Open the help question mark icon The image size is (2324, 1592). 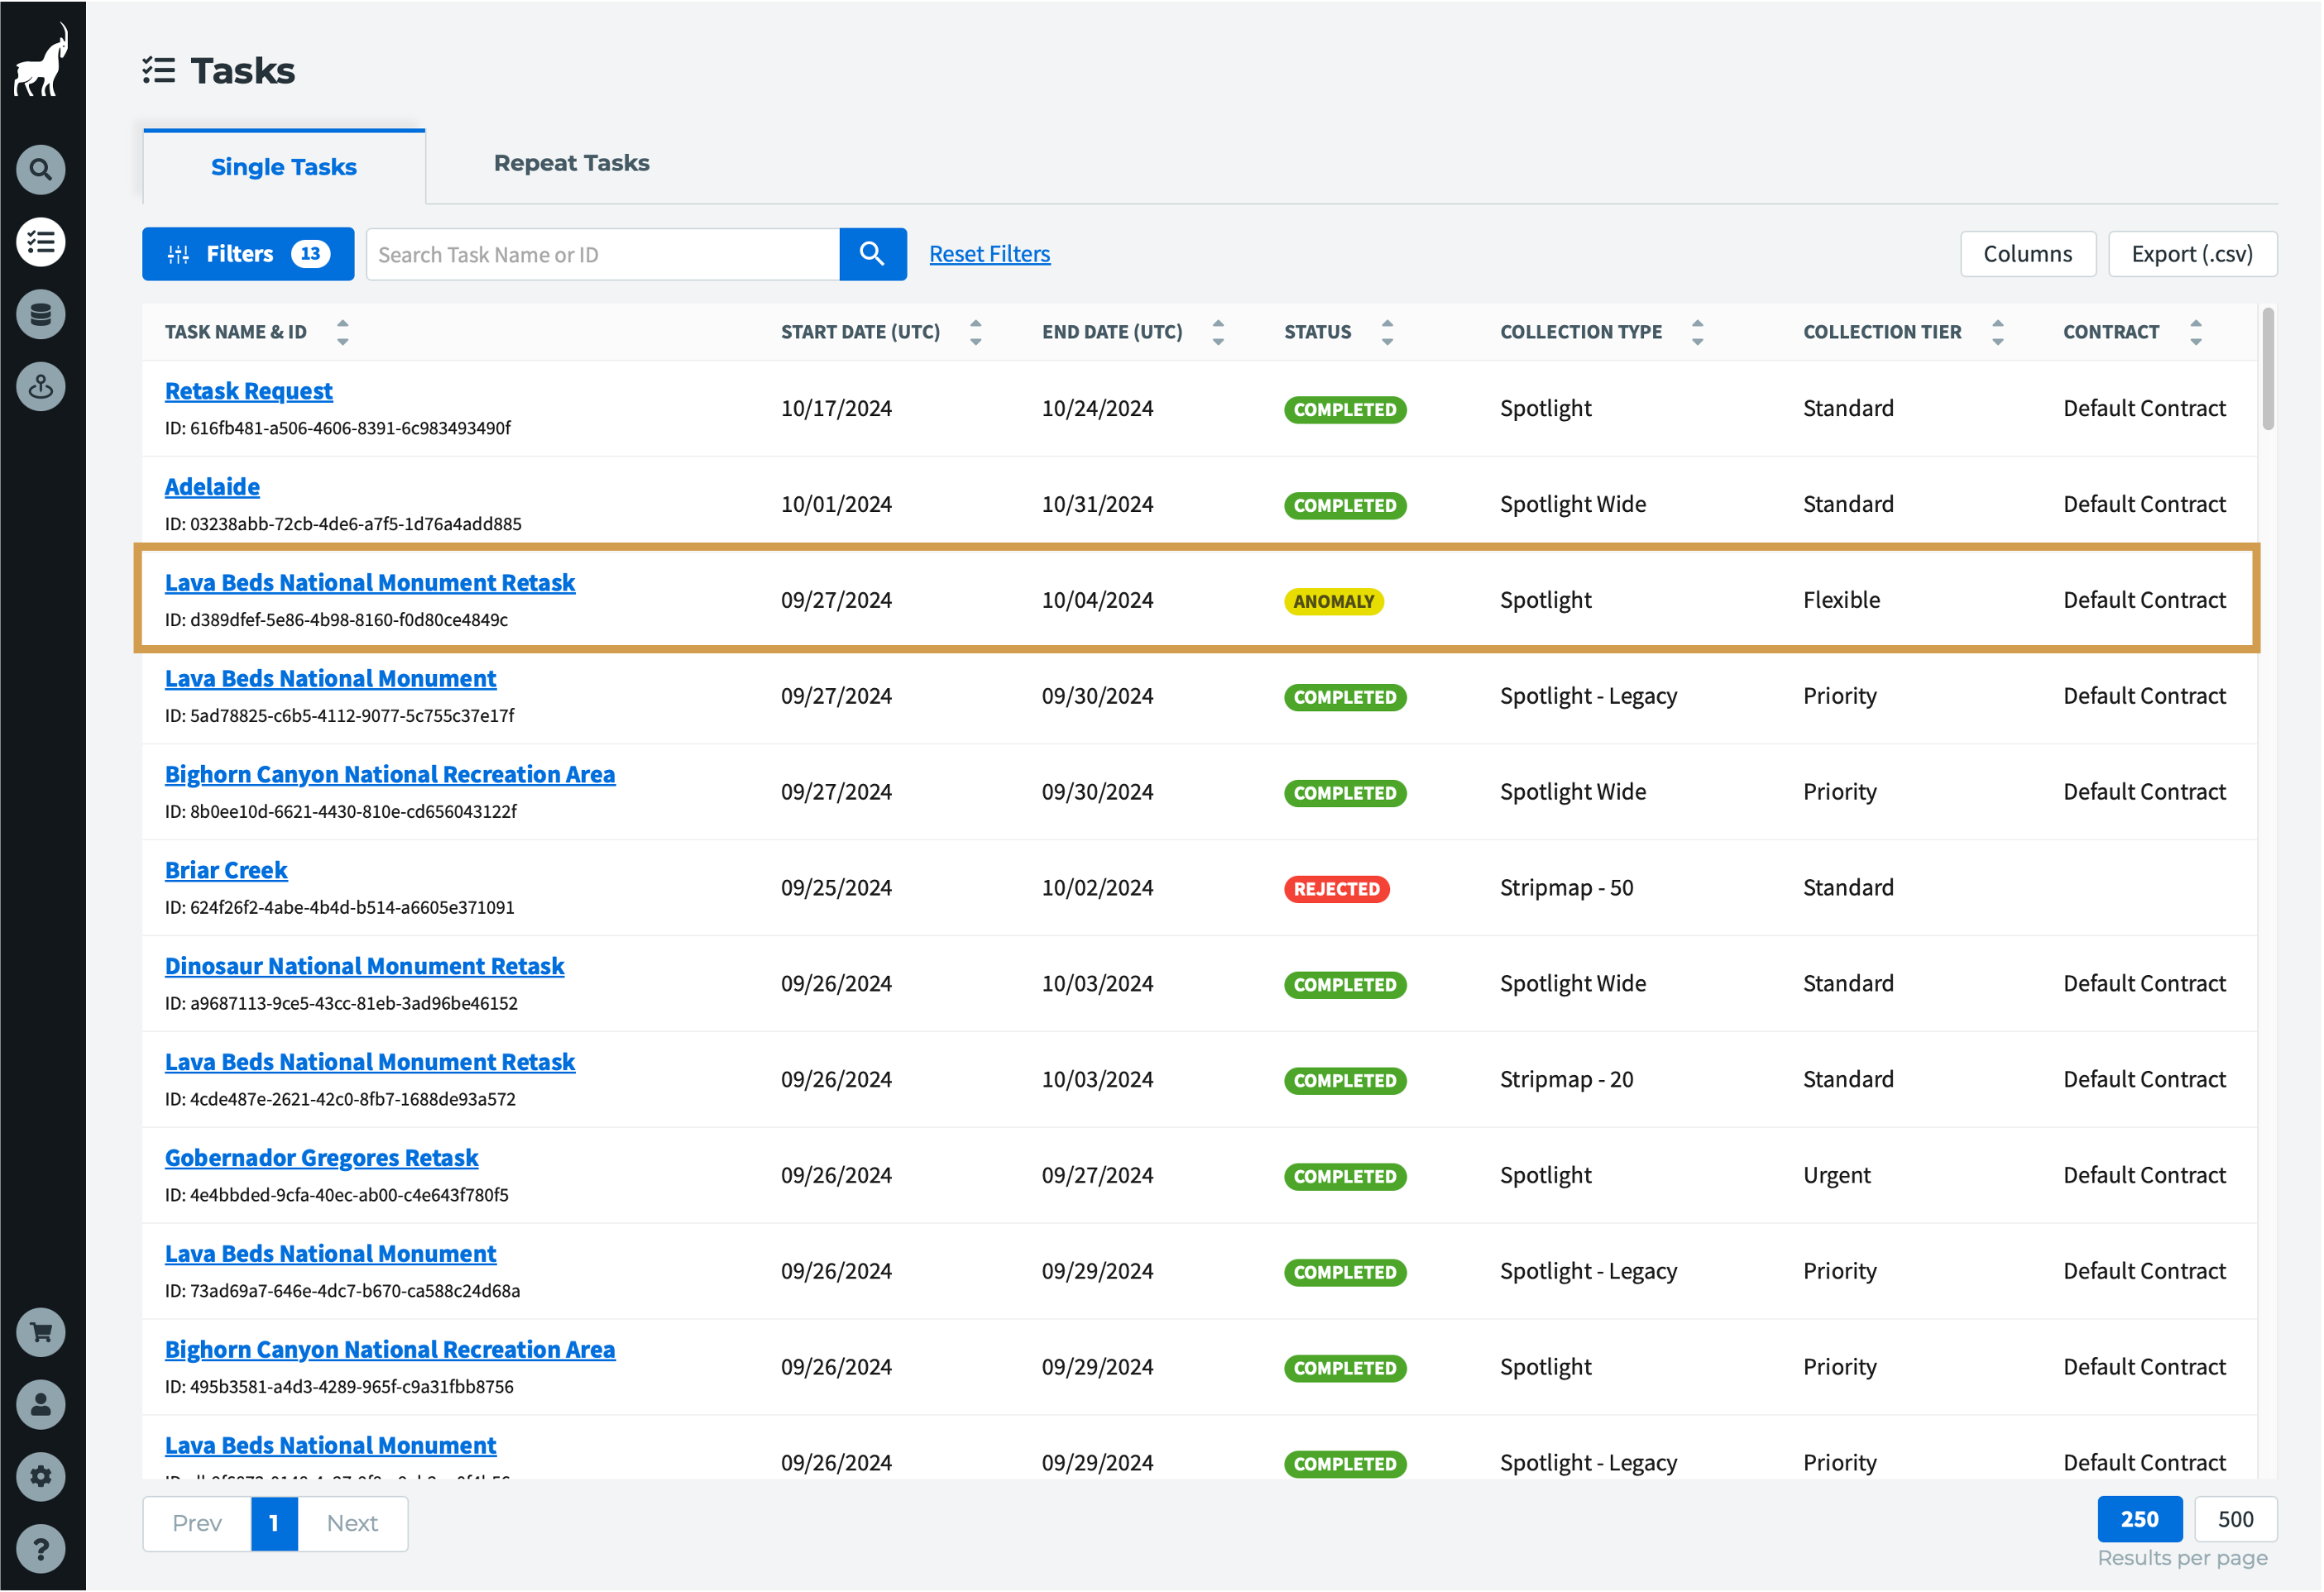pos(41,1549)
